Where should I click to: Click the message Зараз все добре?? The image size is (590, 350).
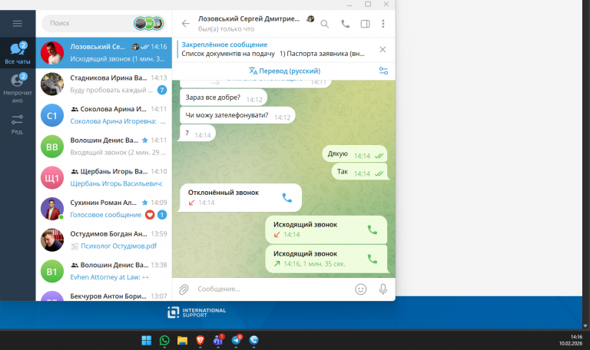[x=224, y=97]
